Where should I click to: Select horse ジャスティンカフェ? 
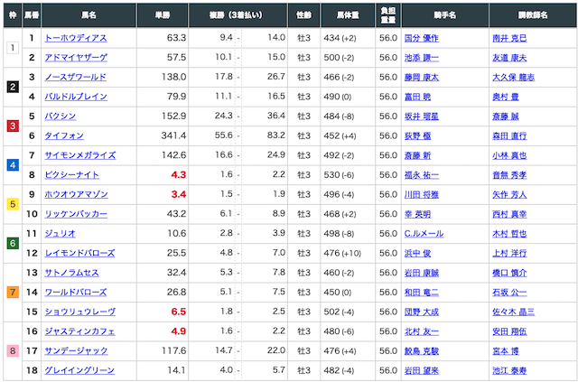[x=79, y=331]
